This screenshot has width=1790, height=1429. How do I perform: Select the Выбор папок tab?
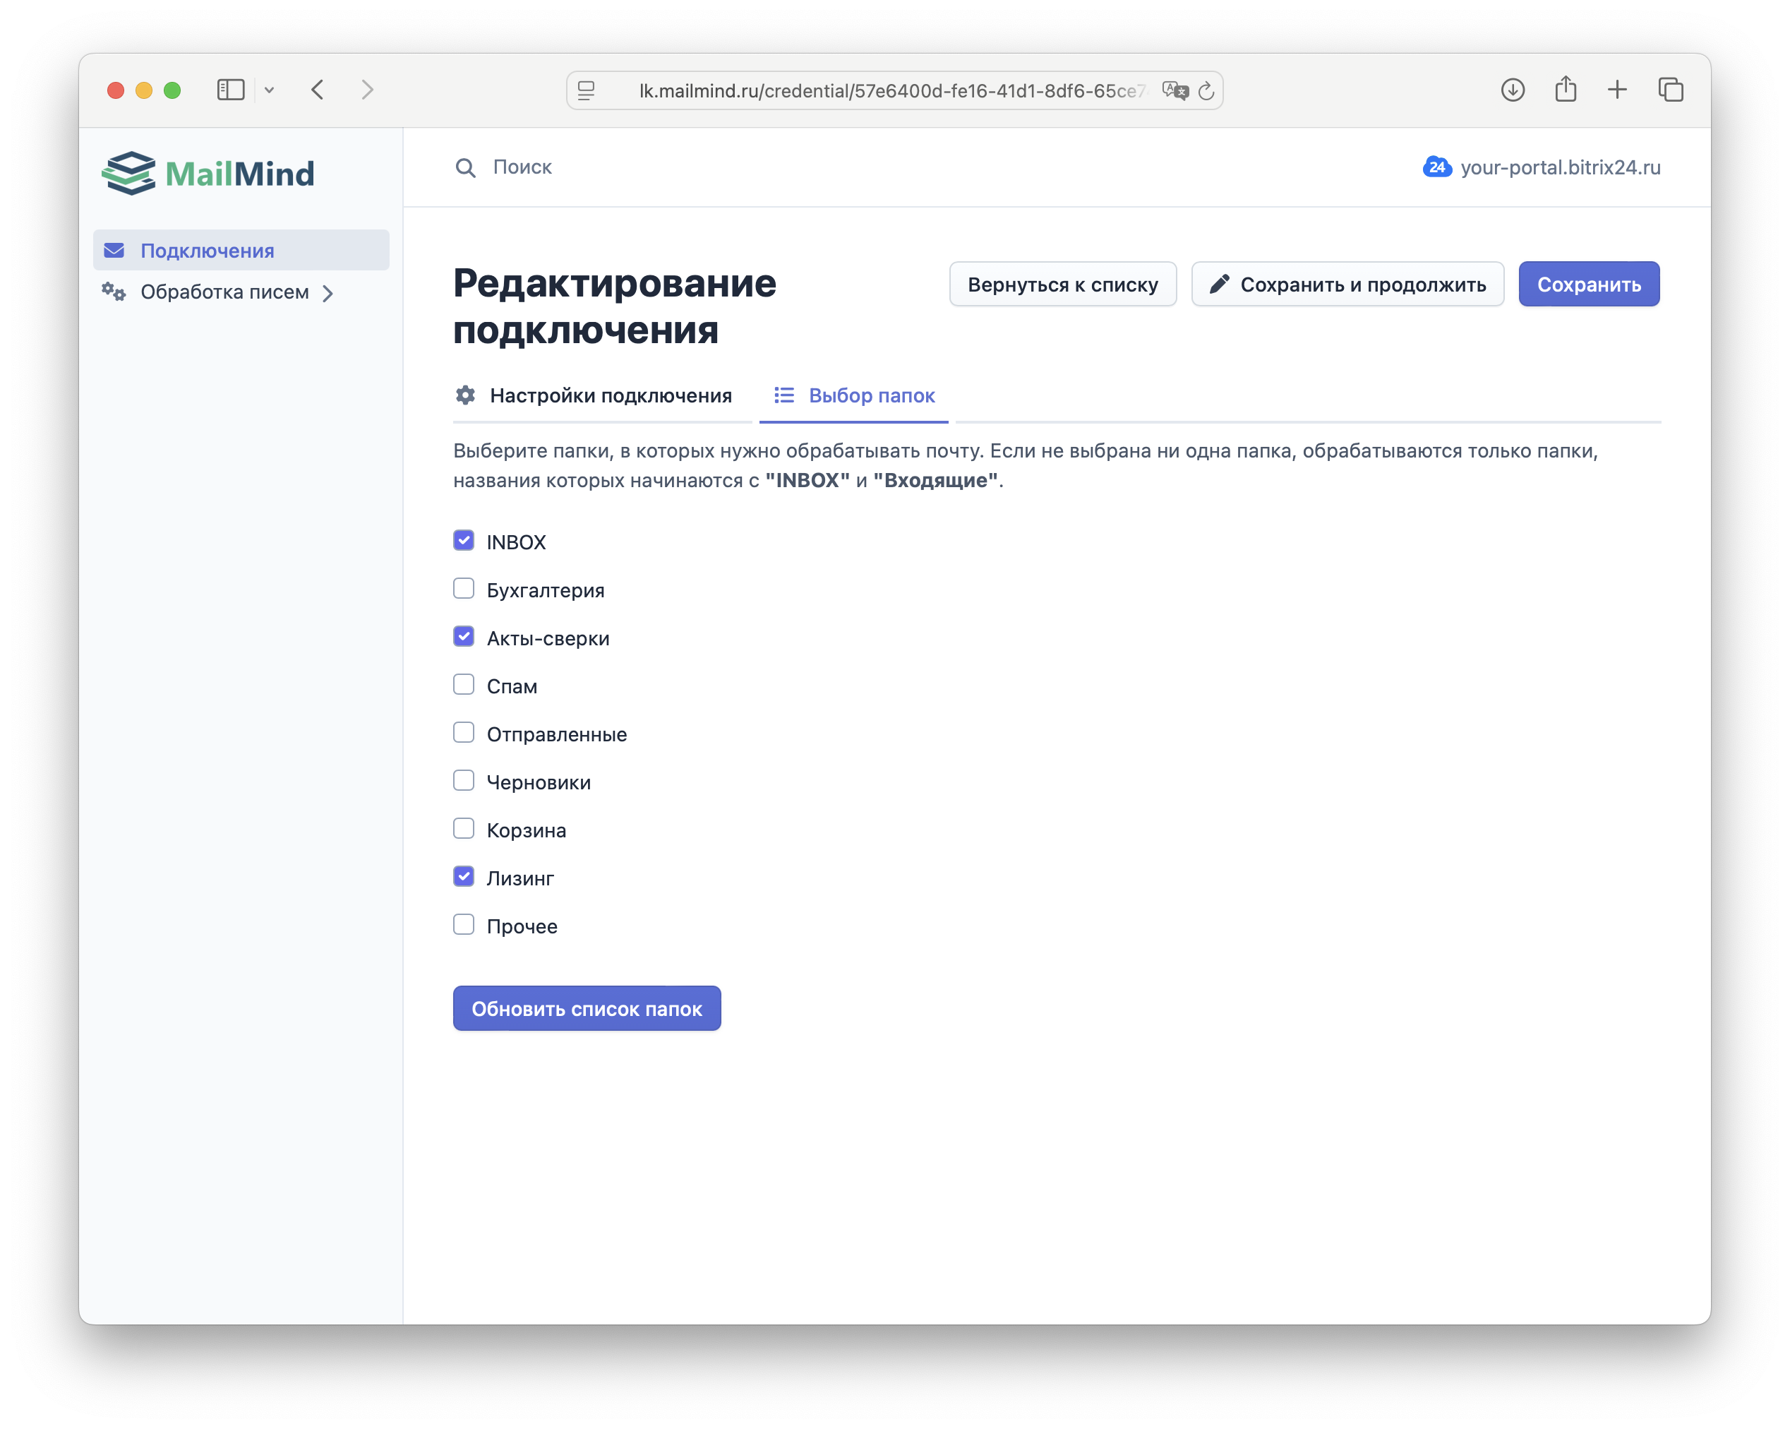point(872,396)
